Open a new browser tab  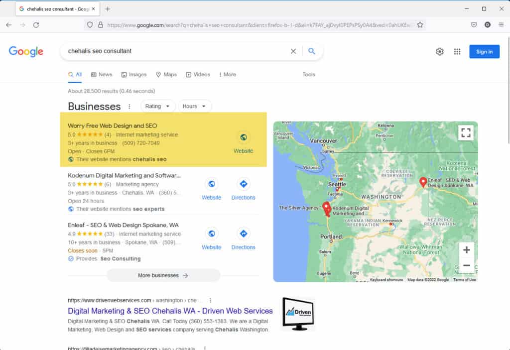[108, 9]
